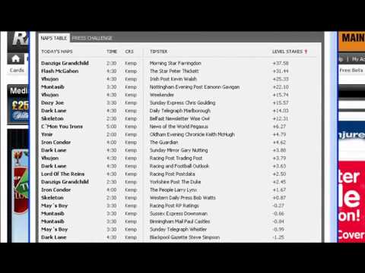Screen dimensions: 365x273
Task: Sort by the Level Stakes arrow
Action: click(306, 52)
